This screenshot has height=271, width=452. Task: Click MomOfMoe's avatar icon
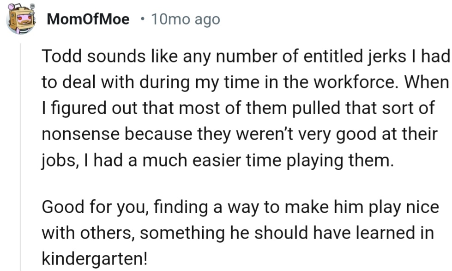tap(21, 19)
